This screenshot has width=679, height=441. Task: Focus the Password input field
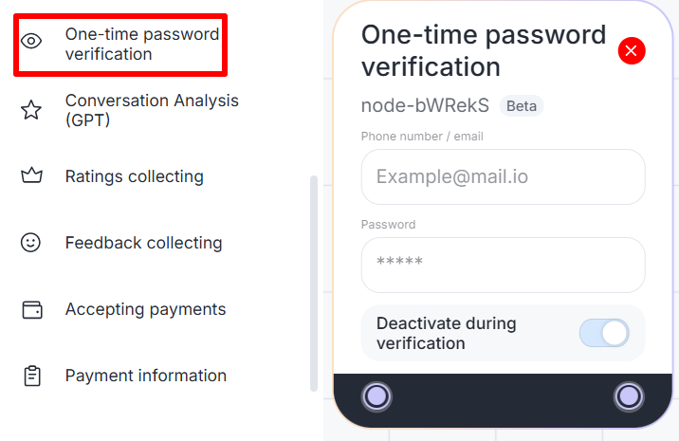[503, 265]
